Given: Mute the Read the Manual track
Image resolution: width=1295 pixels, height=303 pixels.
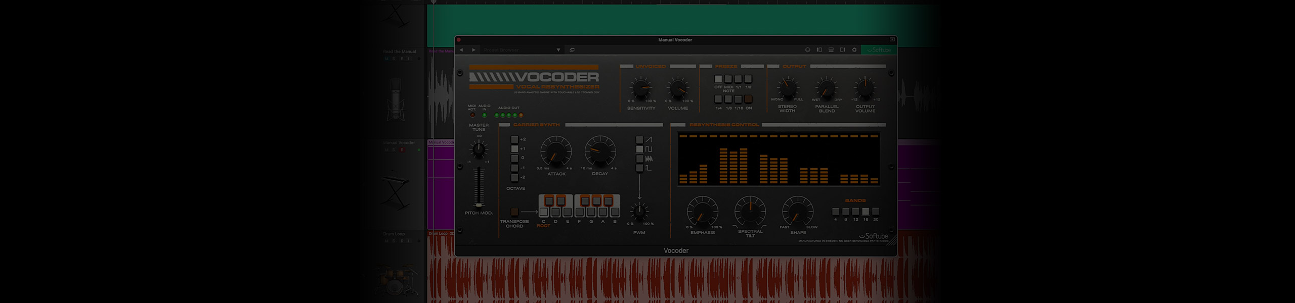Looking at the screenshot, I should (x=387, y=59).
